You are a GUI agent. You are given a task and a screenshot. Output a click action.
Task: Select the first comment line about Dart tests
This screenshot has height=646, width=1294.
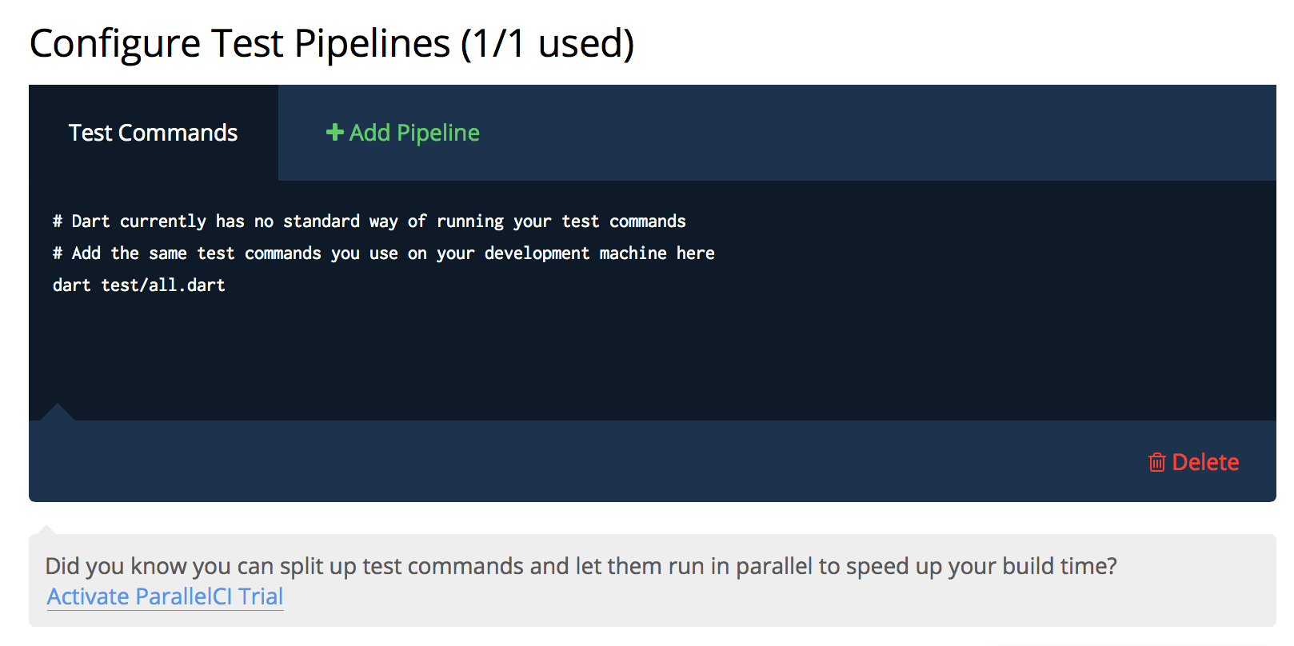point(369,221)
